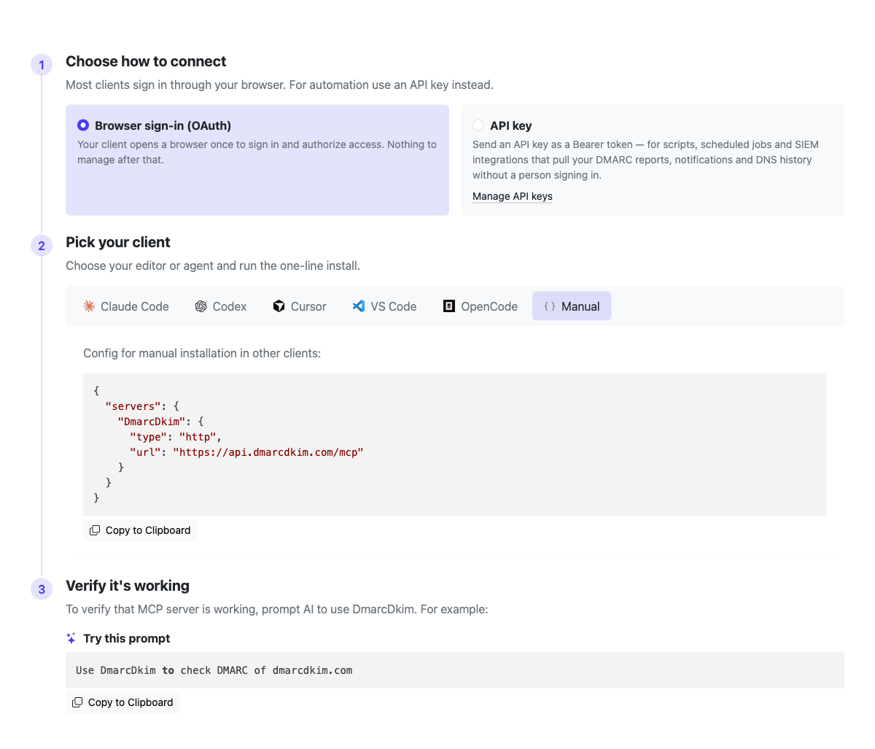Click the OpenCode square icon
The height and width of the screenshot is (749, 875).
449,306
